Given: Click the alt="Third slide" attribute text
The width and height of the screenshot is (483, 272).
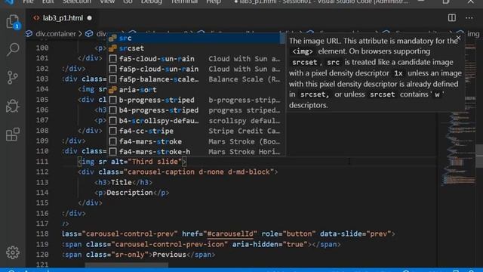Looking at the screenshot, I should click(x=146, y=162).
